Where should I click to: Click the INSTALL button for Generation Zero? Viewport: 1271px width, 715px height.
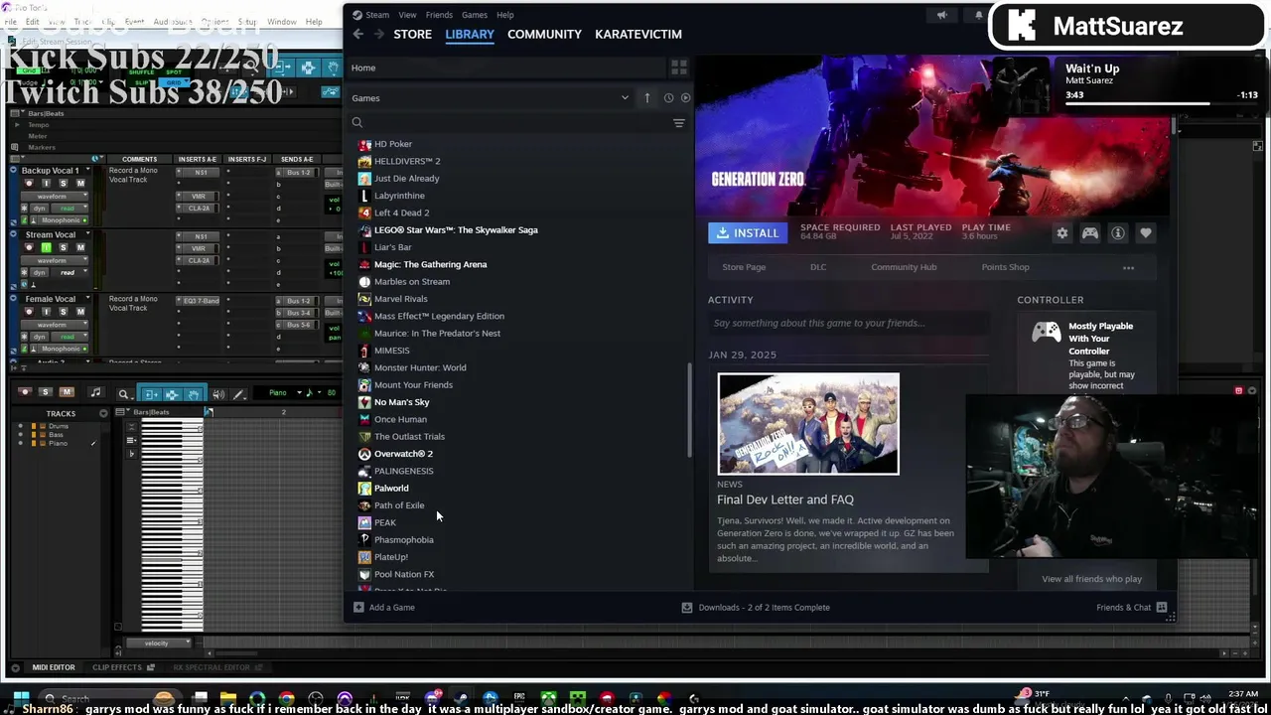tap(748, 232)
